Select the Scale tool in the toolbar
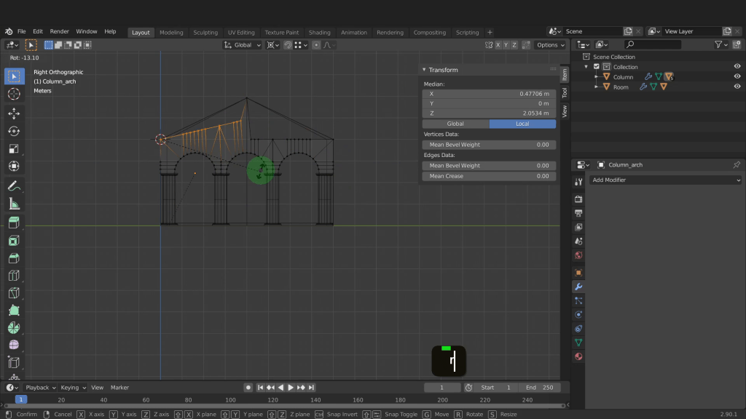This screenshot has width=746, height=419. pyautogui.click(x=14, y=148)
